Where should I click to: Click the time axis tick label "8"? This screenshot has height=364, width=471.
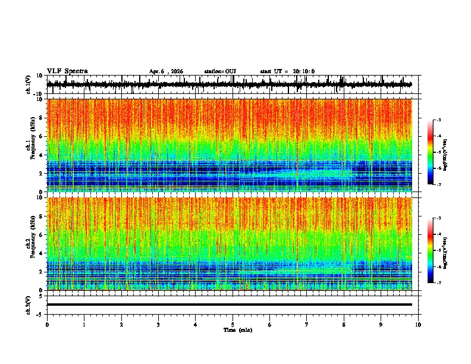click(x=344, y=325)
